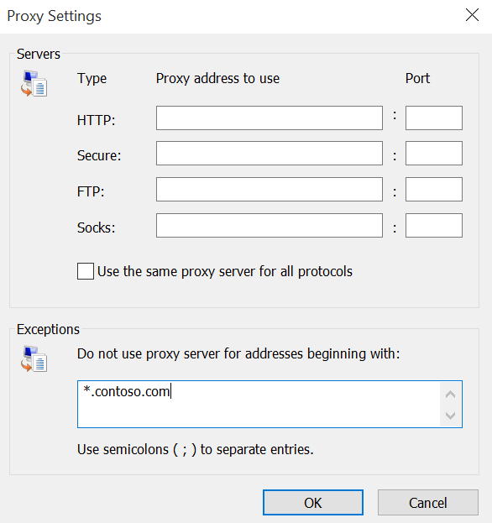Click the 'Use the same proxy server' label
Viewport: 492px width, 523px height.
coord(225,271)
